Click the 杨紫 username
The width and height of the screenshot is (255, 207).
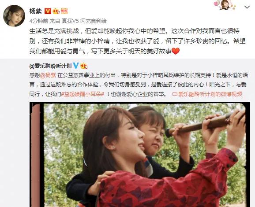point(36,11)
